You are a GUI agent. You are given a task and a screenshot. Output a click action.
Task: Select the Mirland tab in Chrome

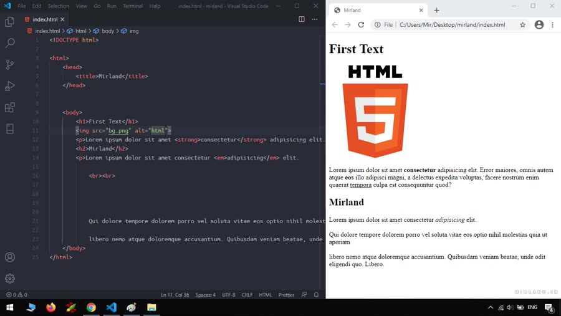(x=378, y=11)
